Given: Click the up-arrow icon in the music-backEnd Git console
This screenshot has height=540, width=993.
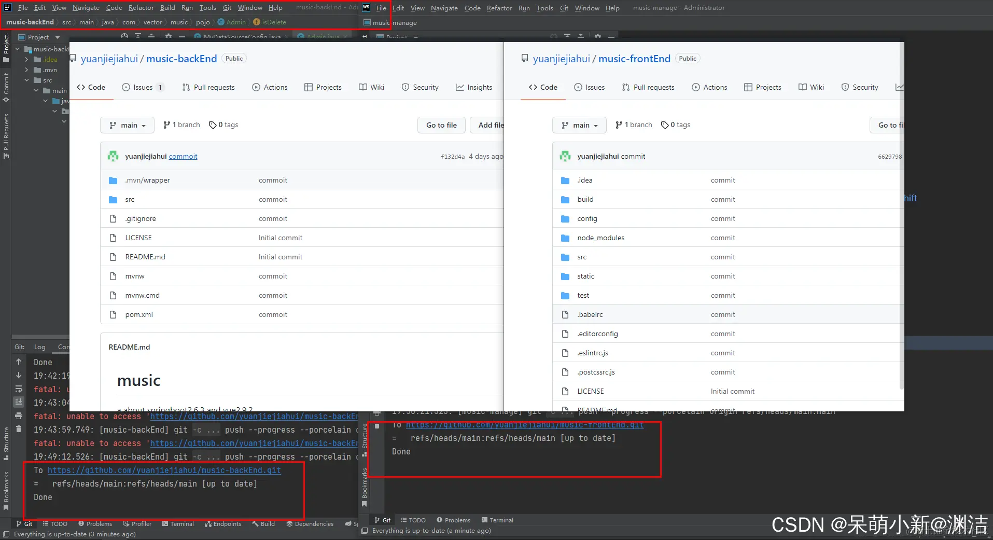Looking at the screenshot, I should coord(19,362).
